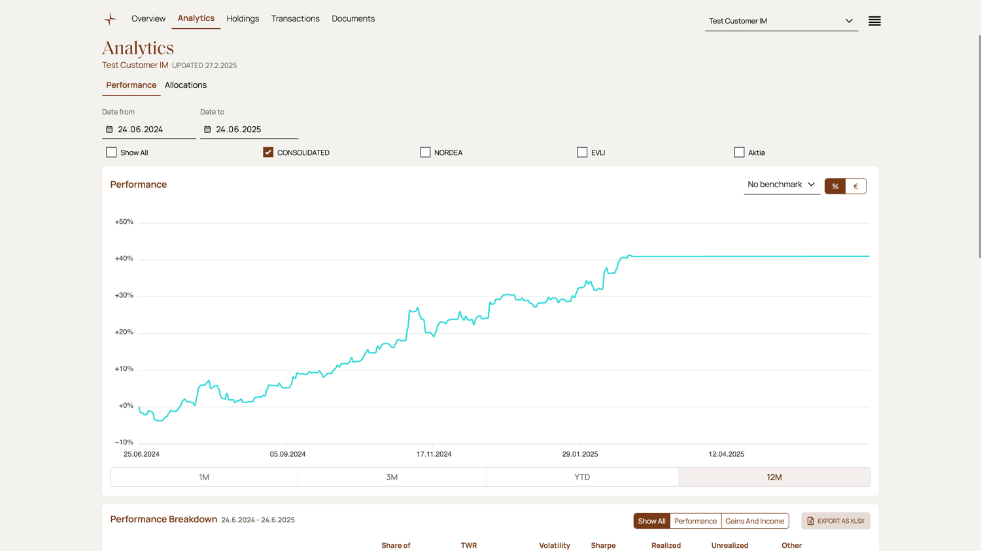Switch chart to euro view
Viewport: 981px width, 551px height.
click(855, 187)
